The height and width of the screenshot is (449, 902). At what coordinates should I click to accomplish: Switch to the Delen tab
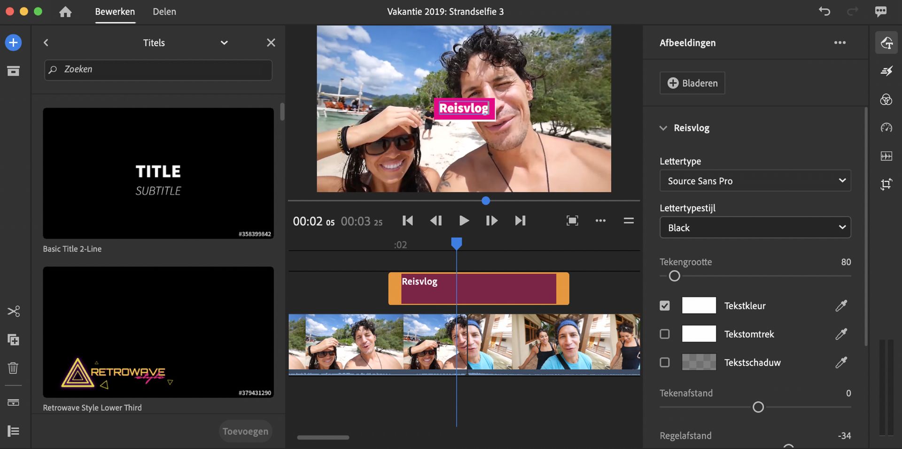[x=164, y=12]
